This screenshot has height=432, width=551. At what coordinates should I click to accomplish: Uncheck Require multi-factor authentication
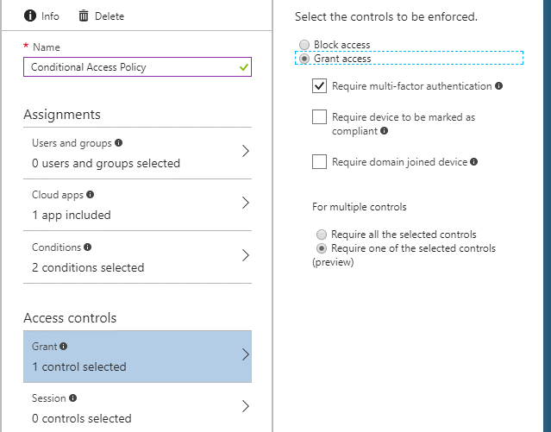320,86
